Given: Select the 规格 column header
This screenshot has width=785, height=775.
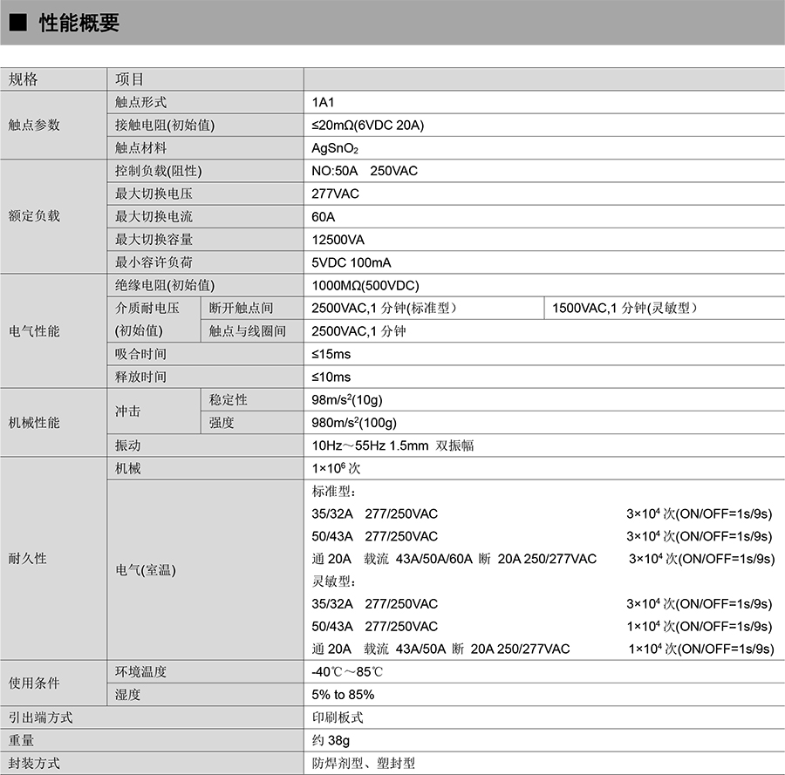Looking at the screenshot, I should pos(24,79).
